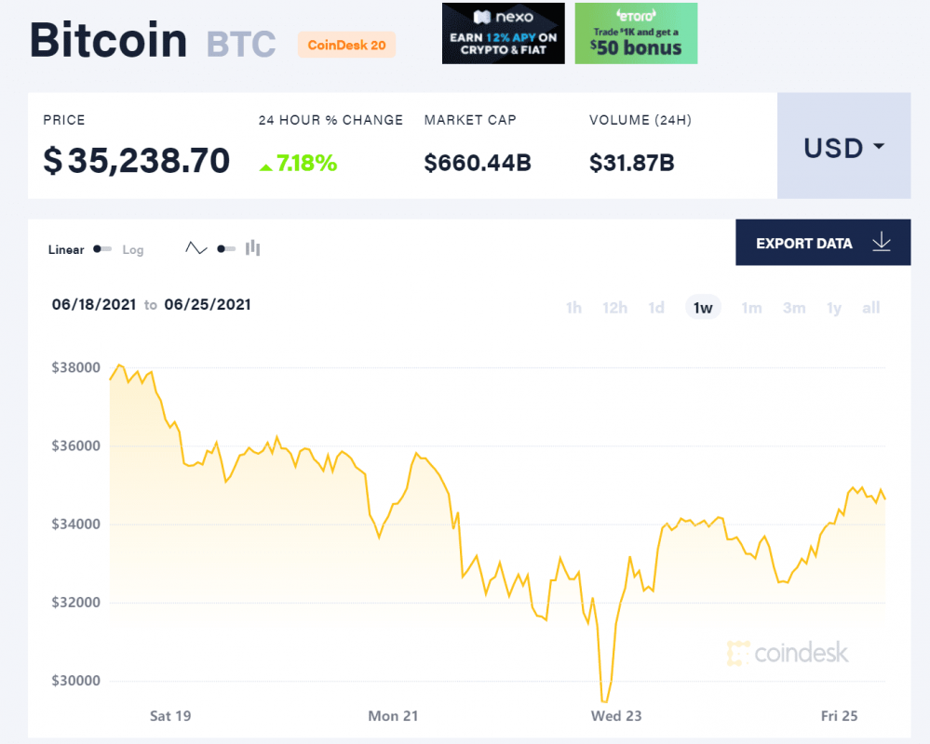This screenshot has width=930, height=744.
Task: Click the eToro logo in the banner ad
Action: pyautogui.click(x=636, y=16)
